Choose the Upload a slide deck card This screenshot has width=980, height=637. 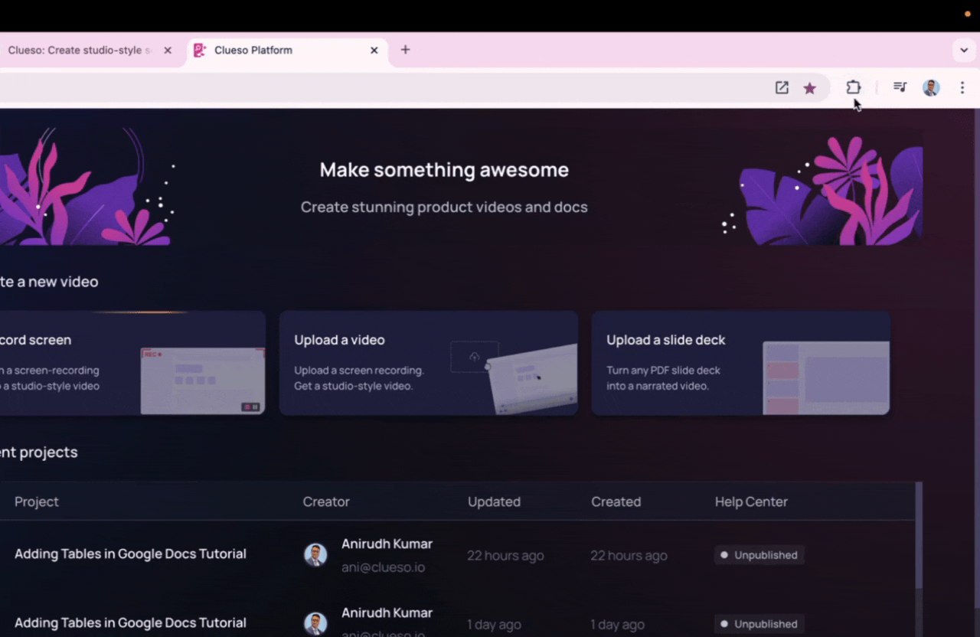click(740, 363)
